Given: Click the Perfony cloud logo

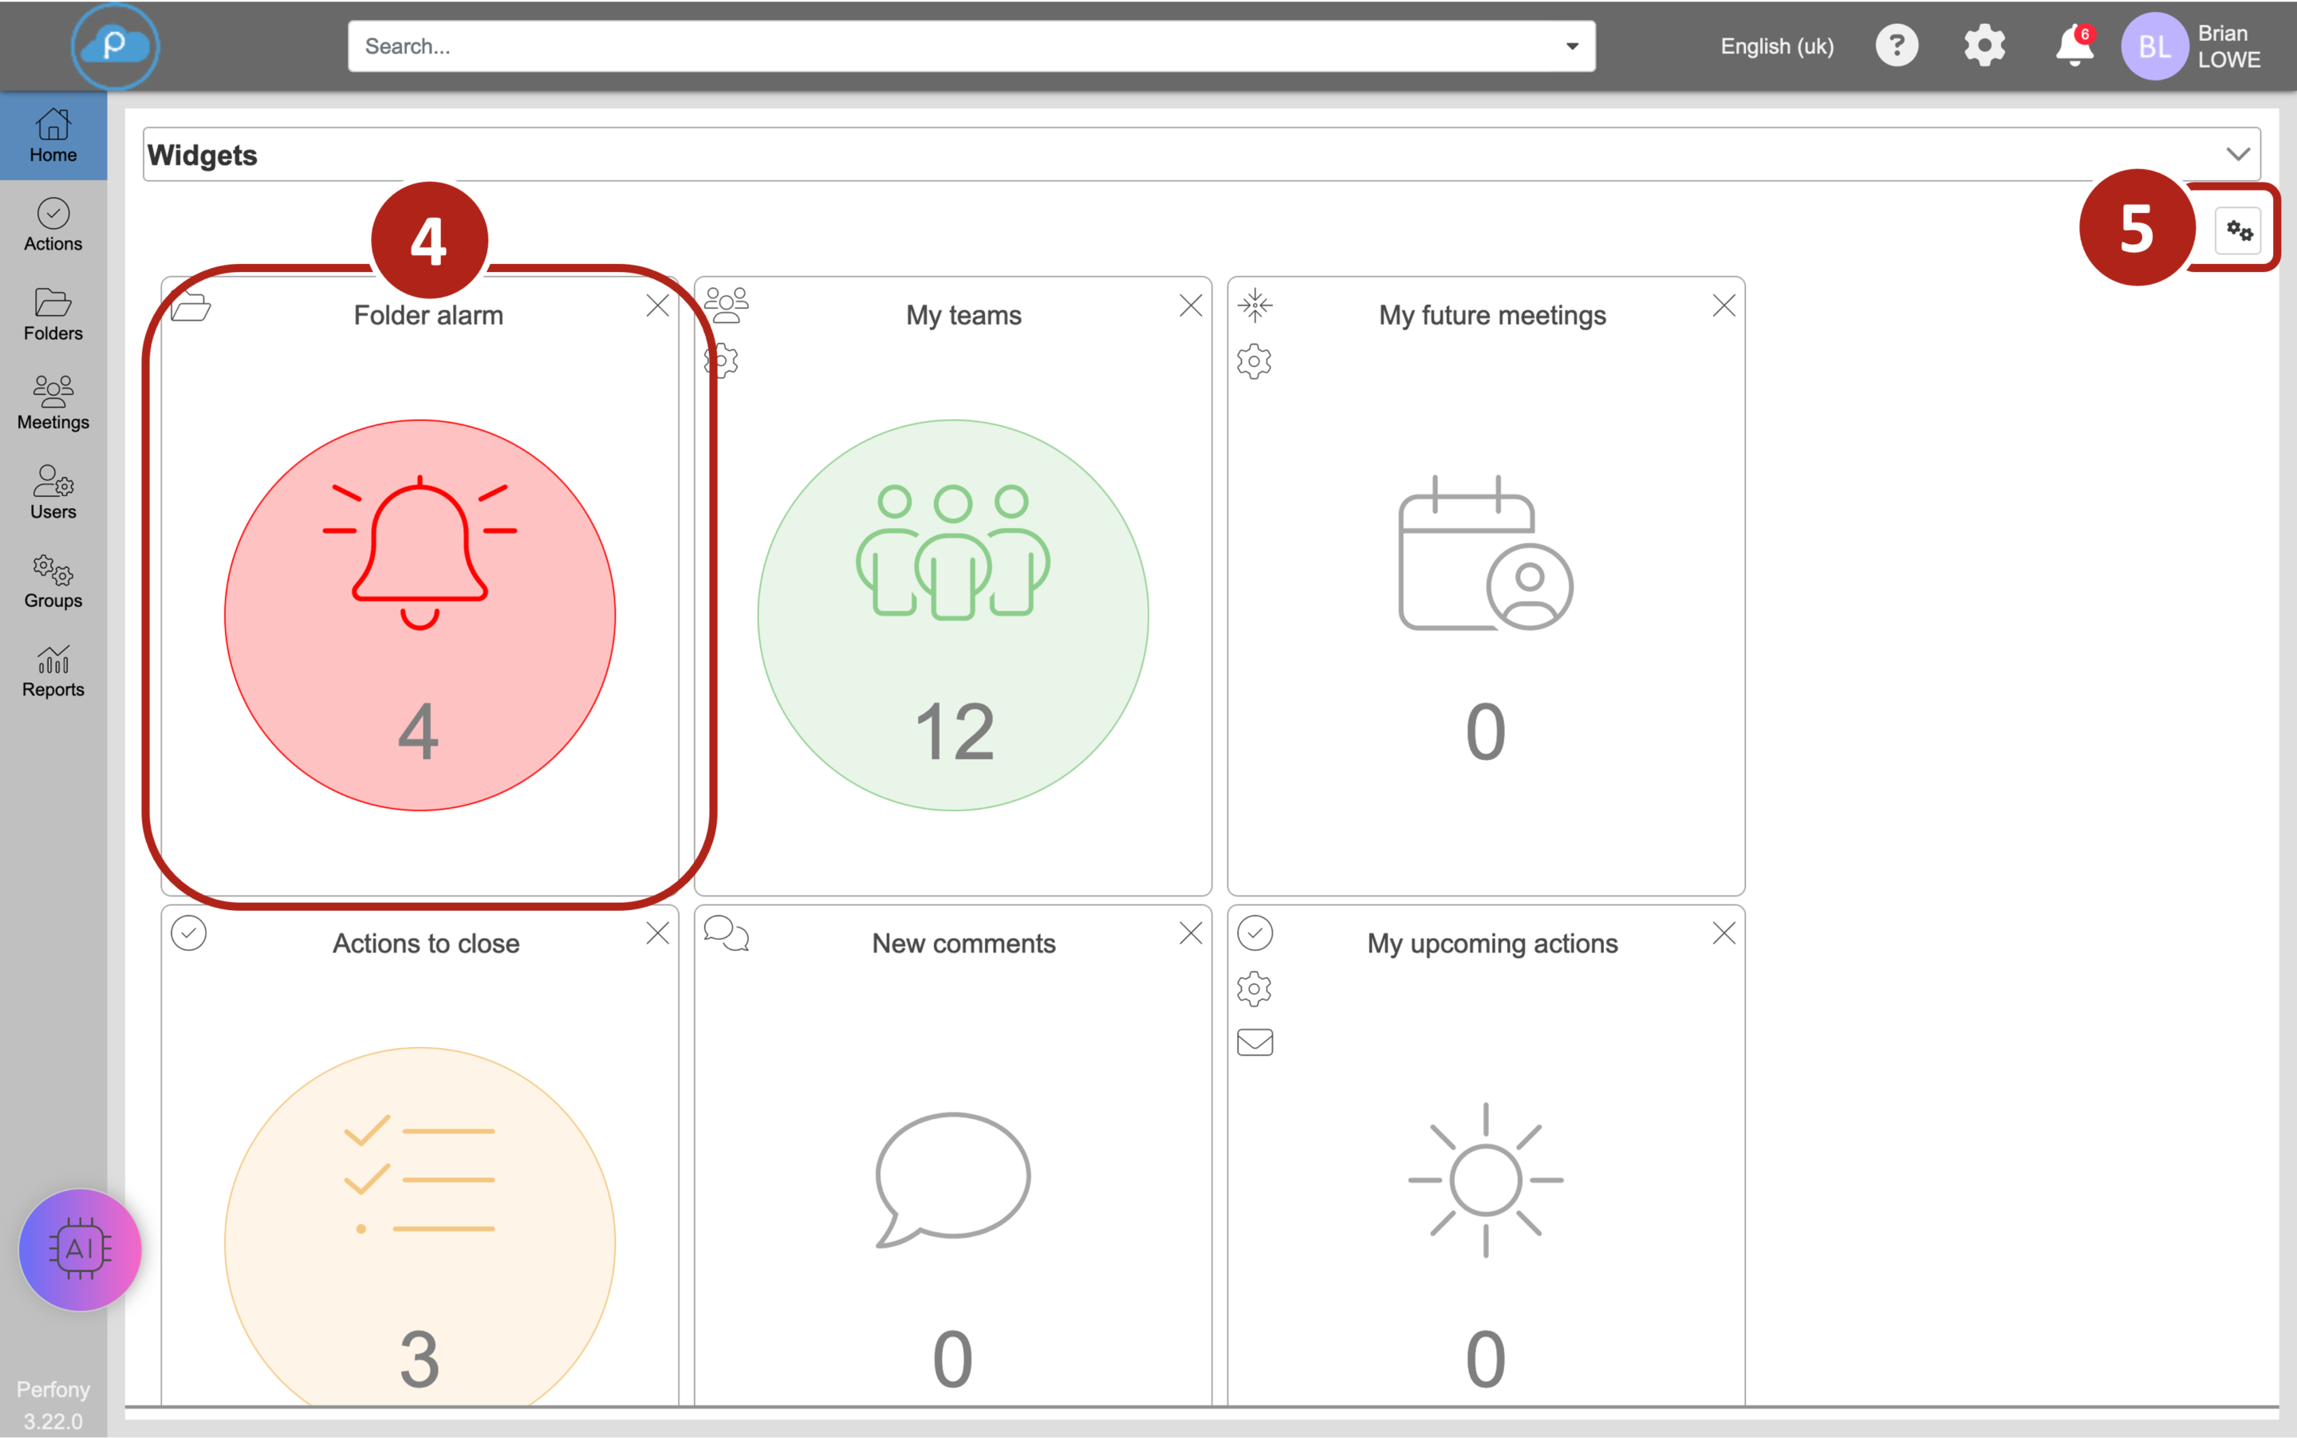Looking at the screenshot, I should coord(115,45).
